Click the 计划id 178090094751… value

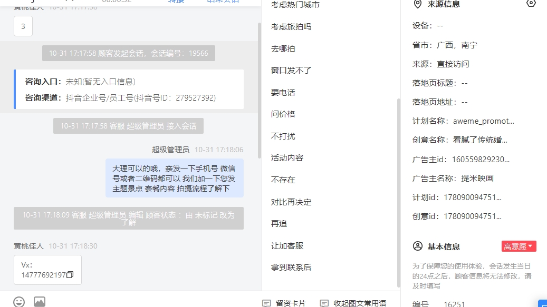tap(473, 197)
